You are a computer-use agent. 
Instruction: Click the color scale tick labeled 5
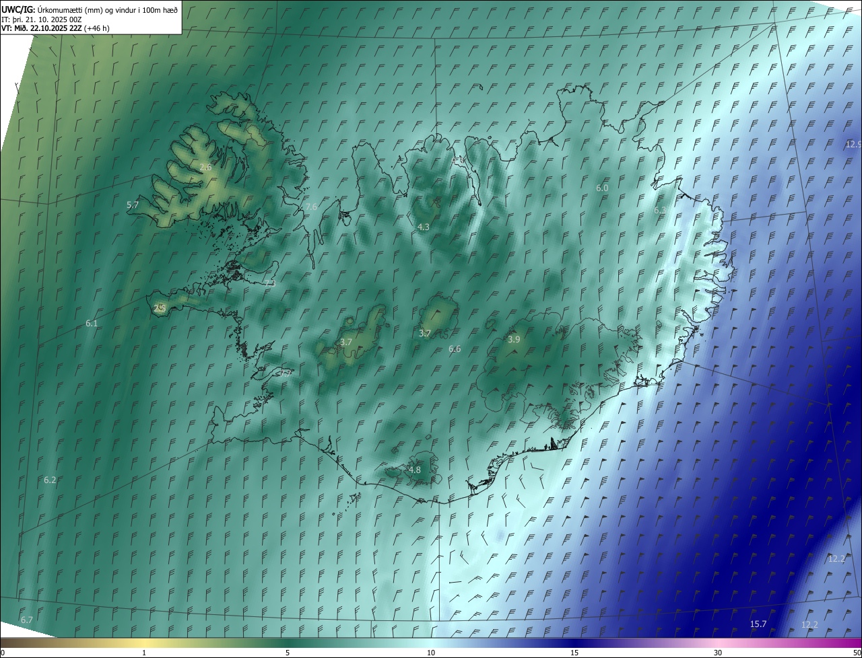coord(288,653)
